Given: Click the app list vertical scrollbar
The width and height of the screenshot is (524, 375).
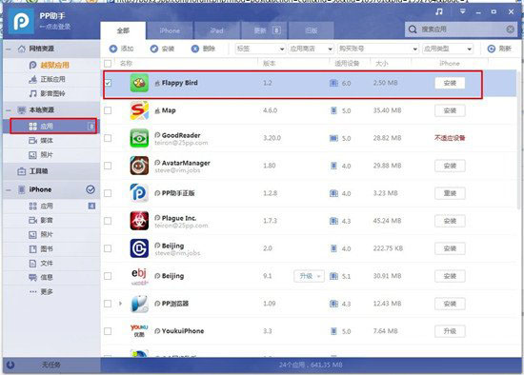Looking at the screenshot, I should (x=518, y=140).
